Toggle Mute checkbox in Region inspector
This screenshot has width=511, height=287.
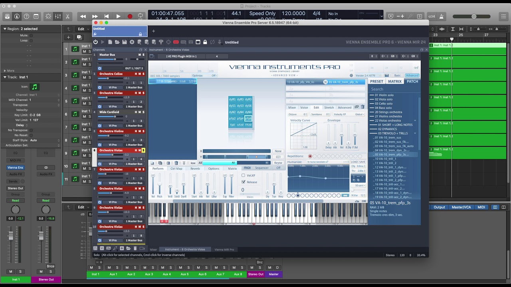tap(31, 35)
